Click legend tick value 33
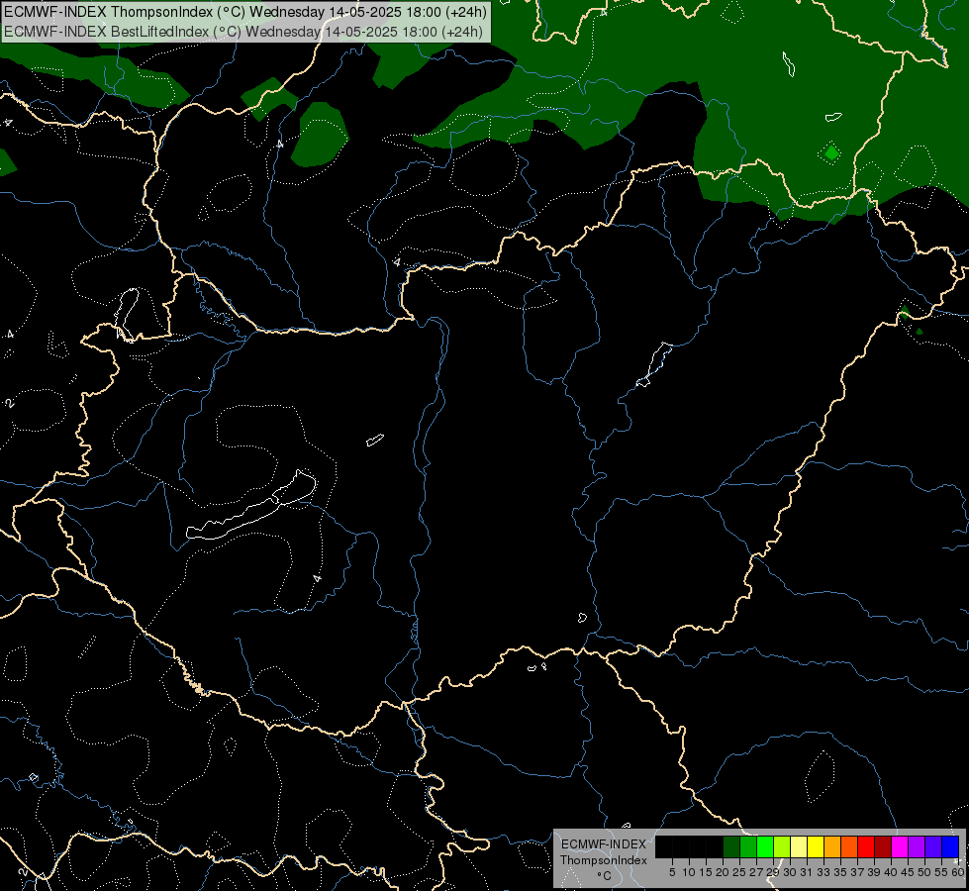Screen dimensions: 969x891 (824, 872)
